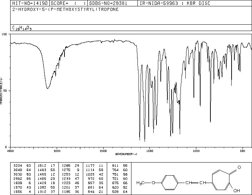
Task: Click the WAVENUMBER x-axis title
Action: tap(126, 154)
